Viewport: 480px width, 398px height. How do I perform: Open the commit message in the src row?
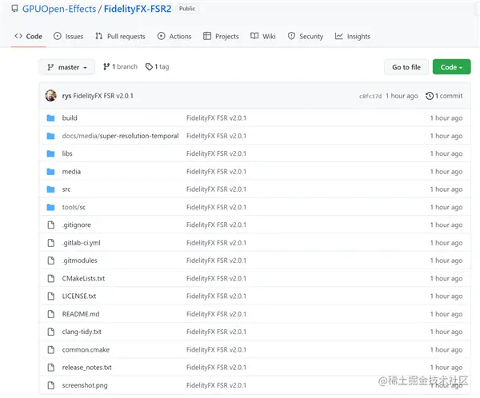pyautogui.click(x=216, y=189)
